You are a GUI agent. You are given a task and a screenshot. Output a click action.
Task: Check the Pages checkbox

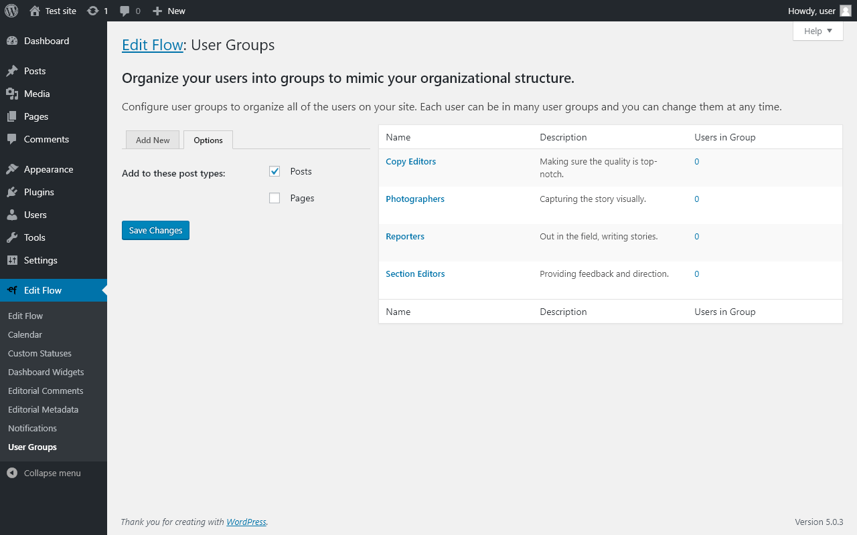tap(275, 198)
